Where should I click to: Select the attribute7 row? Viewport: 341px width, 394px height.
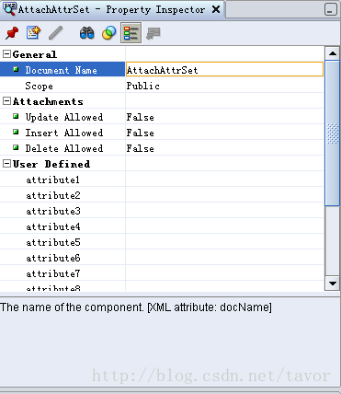point(162,273)
